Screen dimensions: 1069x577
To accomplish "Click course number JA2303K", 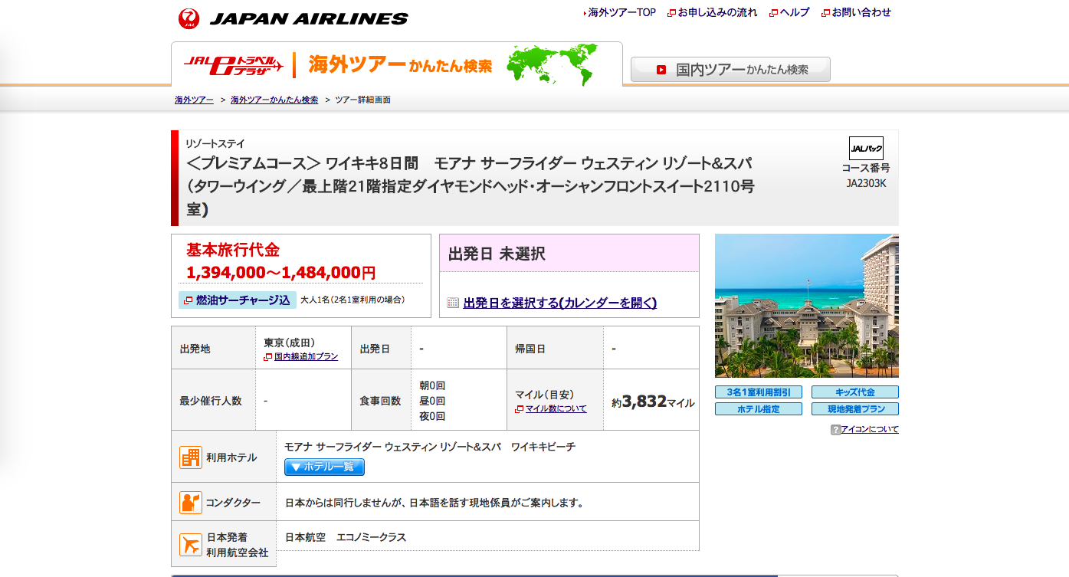I will [866, 183].
